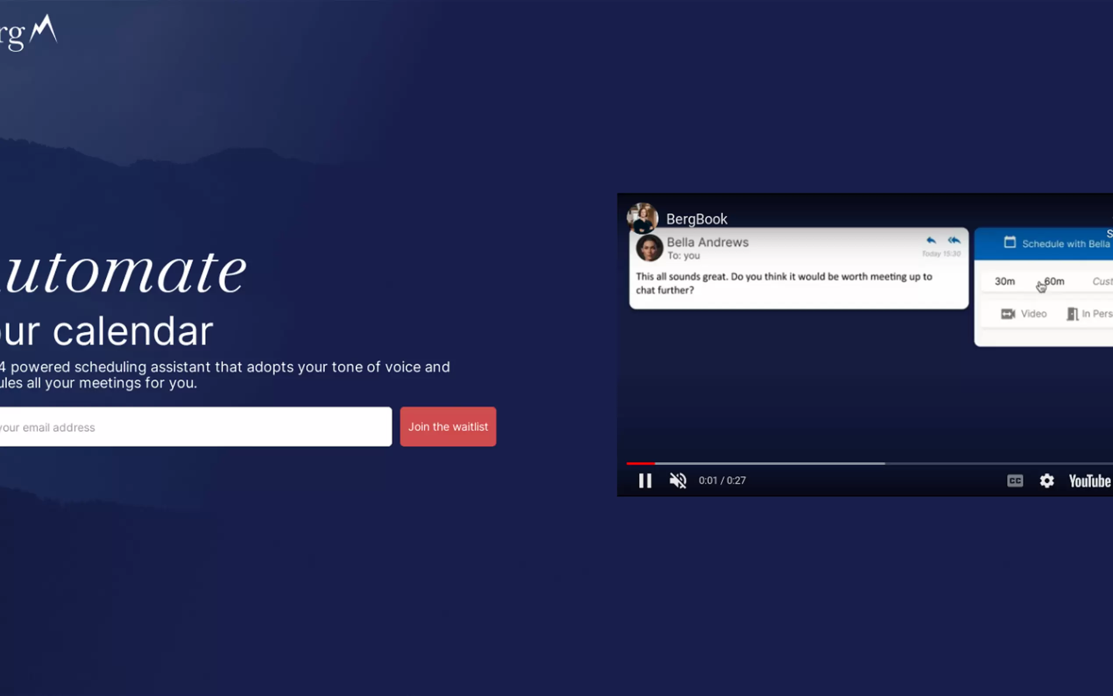Viewport: 1113px width, 696px height.
Task: Click the Join the waitlist button
Action: (x=448, y=427)
